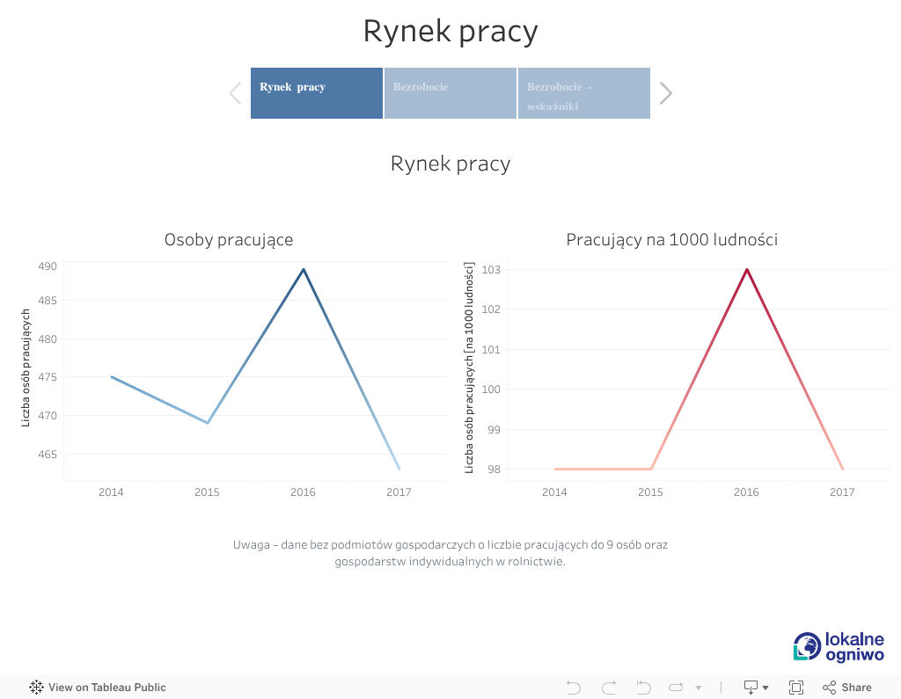Screen dimensions: 901x699
Task: Undo the last action
Action: (574, 687)
